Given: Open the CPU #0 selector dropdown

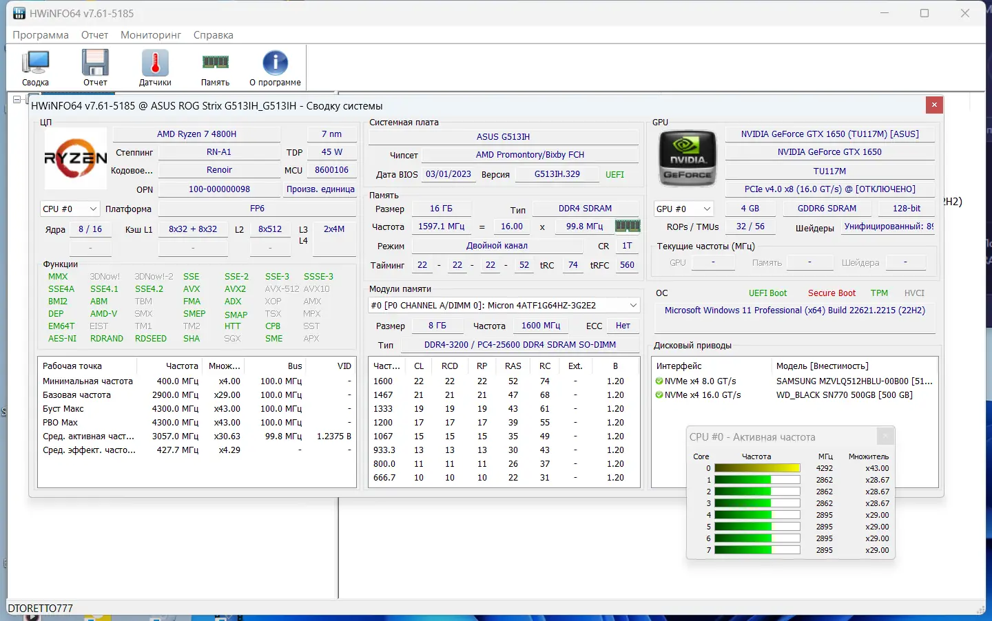Looking at the screenshot, I should [94, 208].
